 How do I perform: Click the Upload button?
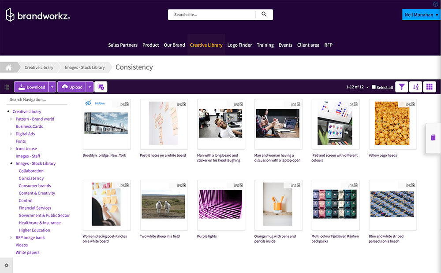tap(72, 87)
